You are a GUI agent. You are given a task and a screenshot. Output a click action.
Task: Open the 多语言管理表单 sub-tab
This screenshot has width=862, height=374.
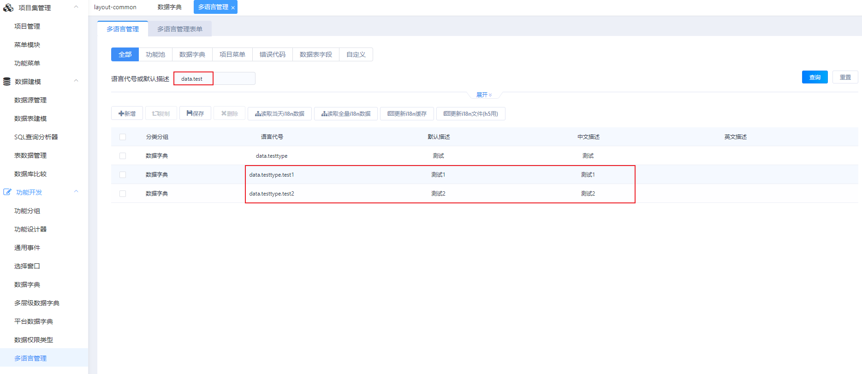[x=180, y=29]
